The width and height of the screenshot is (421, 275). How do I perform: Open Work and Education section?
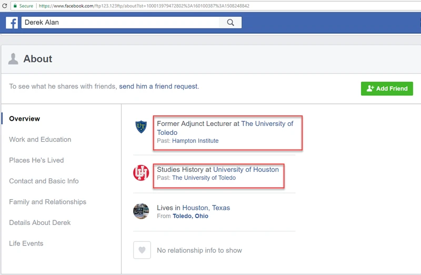40,139
